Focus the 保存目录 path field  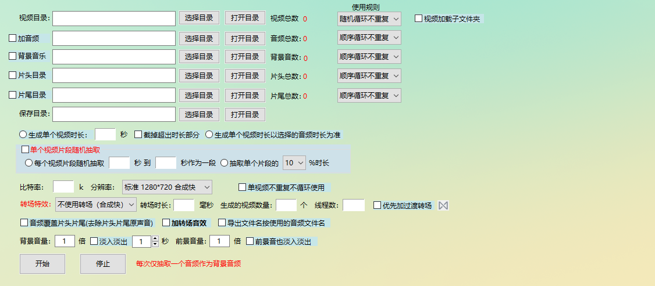coord(113,114)
